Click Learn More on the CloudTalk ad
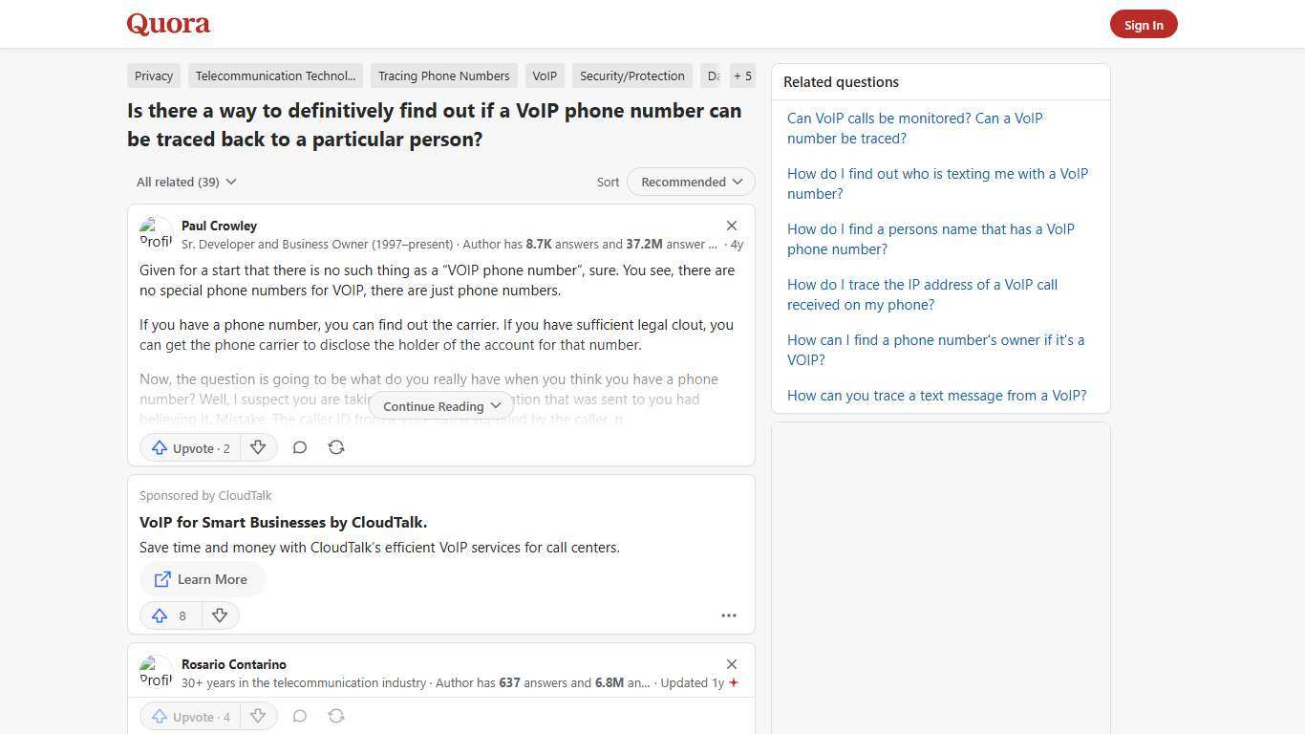The height and width of the screenshot is (734, 1305). pyautogui.click(x=202, y=579)
